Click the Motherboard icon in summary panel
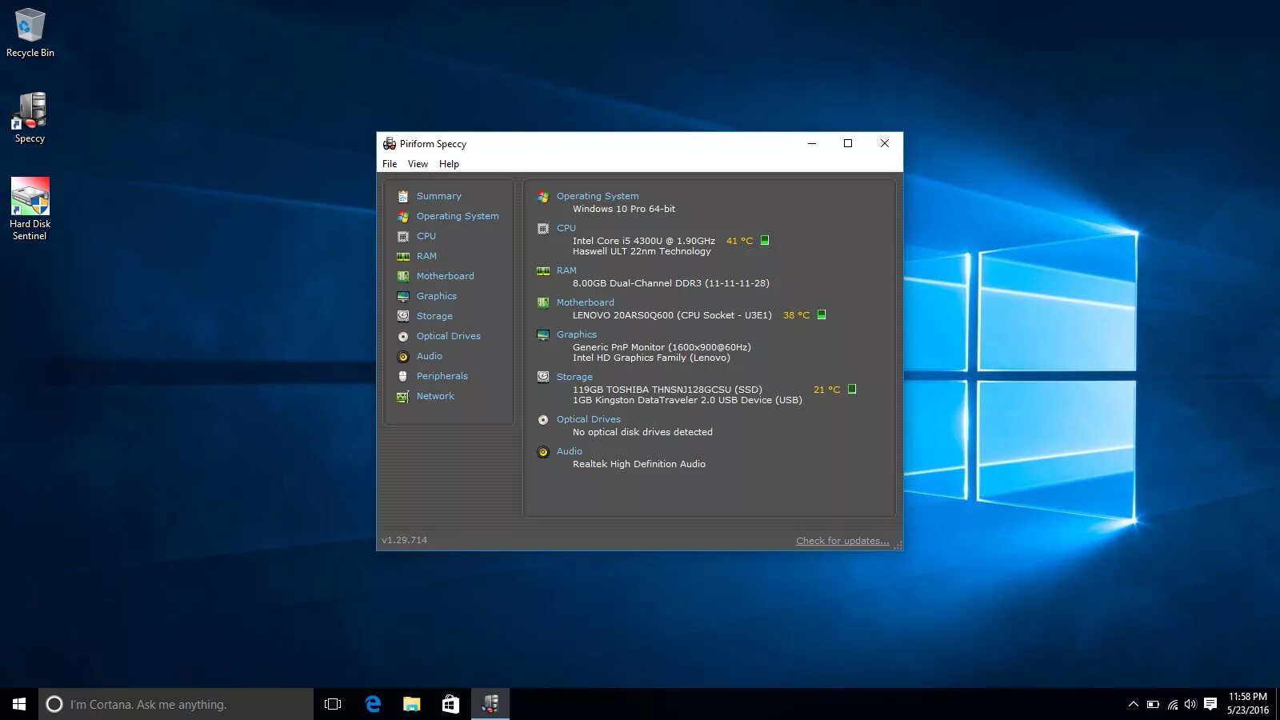This screenshot has height=720, width=1280. (x=543, y=302)
